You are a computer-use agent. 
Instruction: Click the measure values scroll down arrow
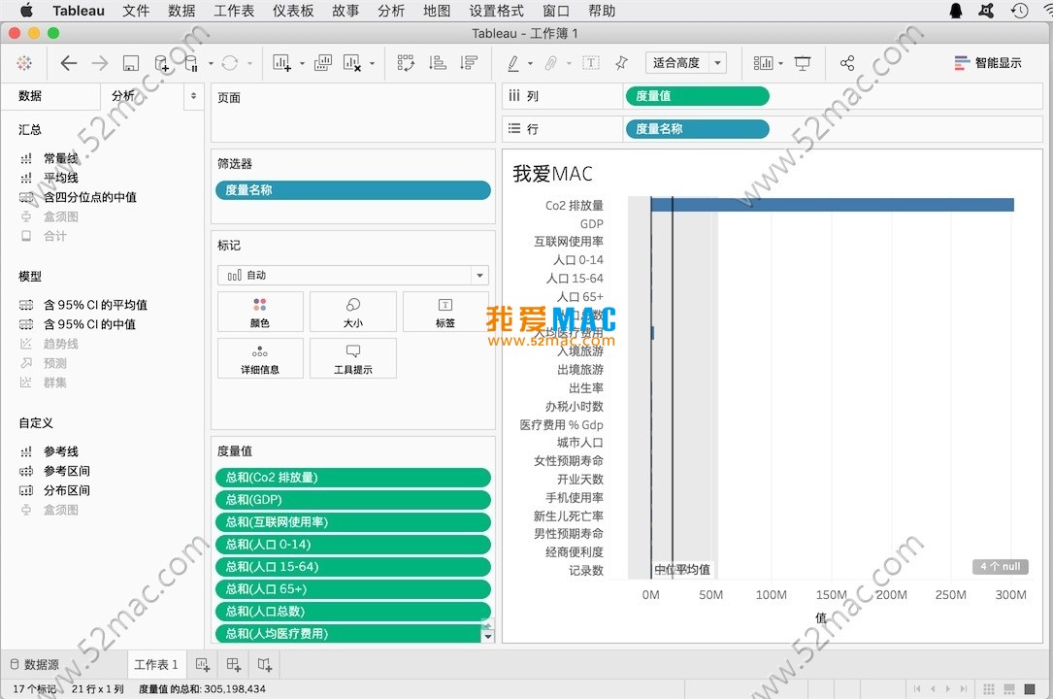coord(488,637)
